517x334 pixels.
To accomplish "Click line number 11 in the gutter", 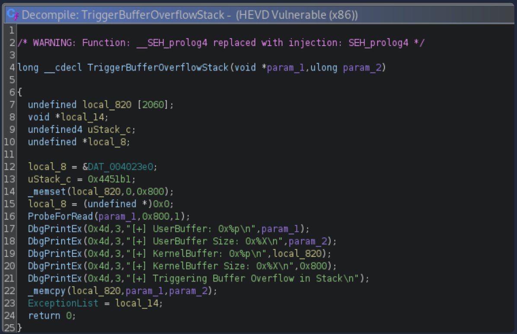I will point(9,154).
